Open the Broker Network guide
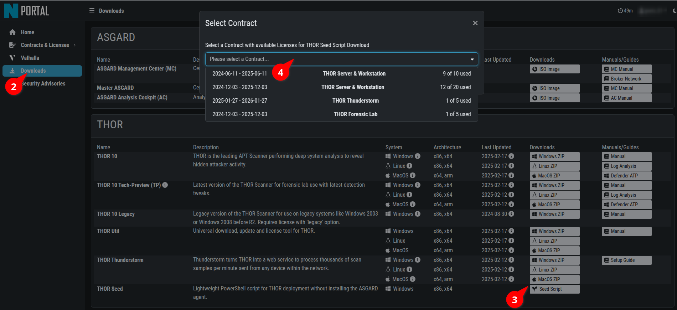 coord(626,79)
